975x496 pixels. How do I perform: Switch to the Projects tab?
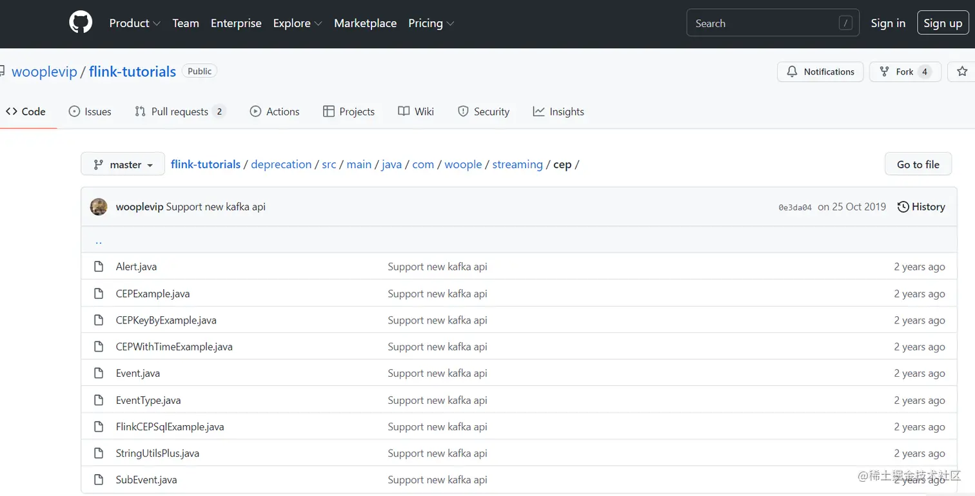(x=349, y=111)
